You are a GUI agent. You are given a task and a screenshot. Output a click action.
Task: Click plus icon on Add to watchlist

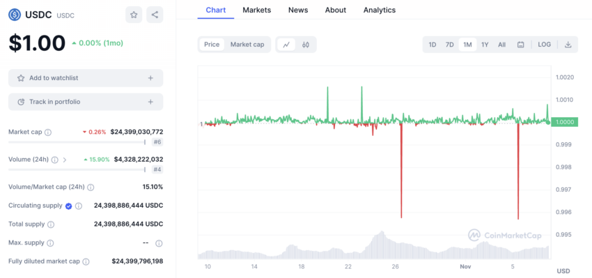[150, 78]
